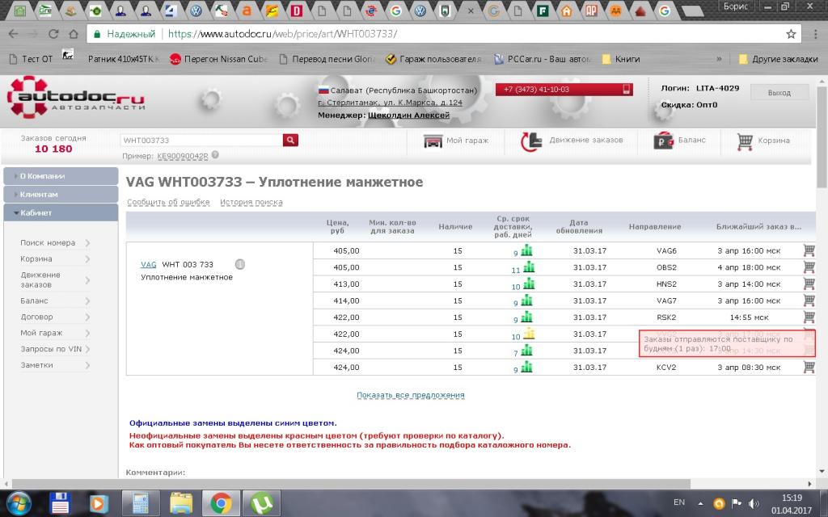Click example number KE90090042R
The image size is (828, 517).
pyautogui.click(x=183, y=156)
